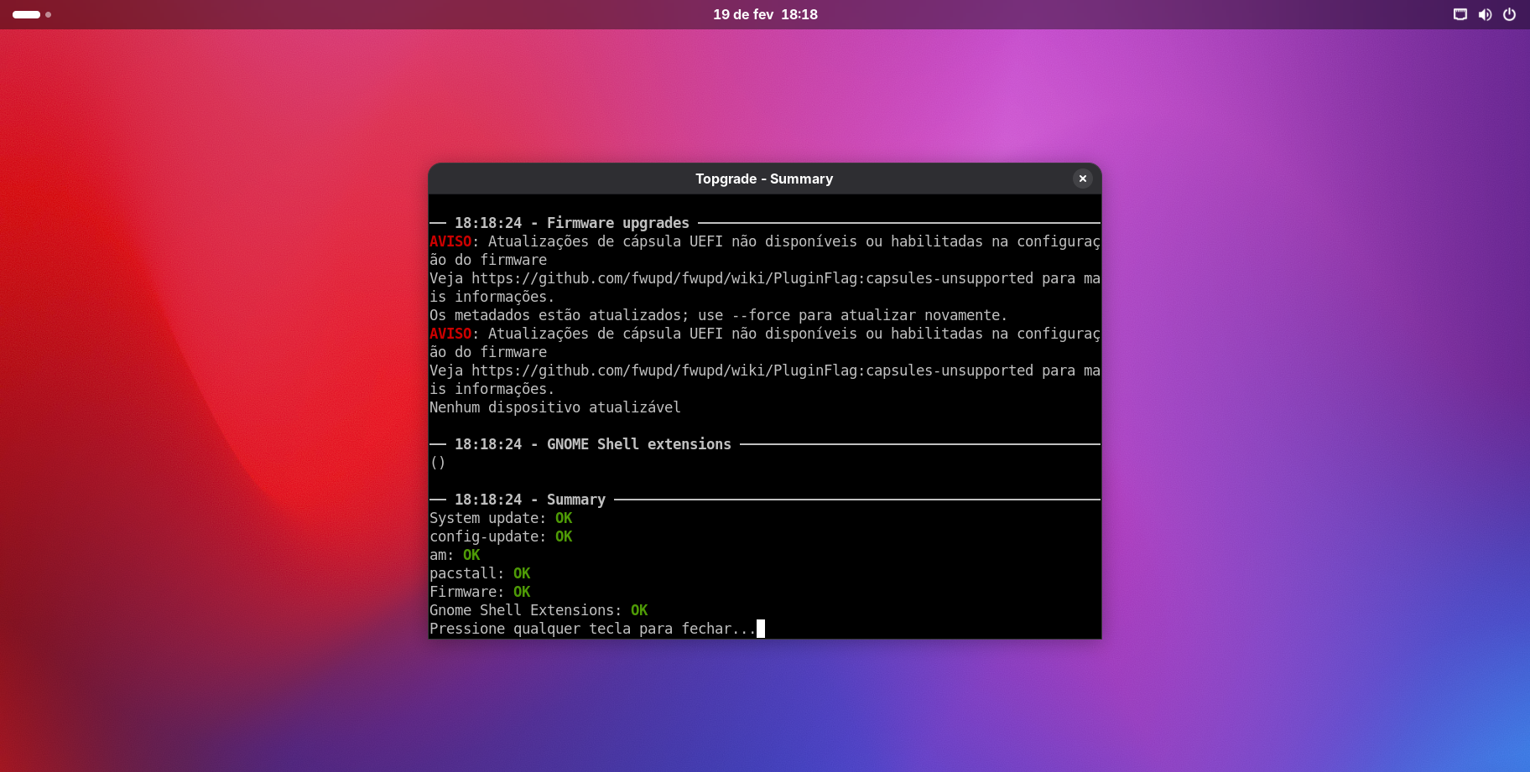Click the Summary section header in terminal
The height and width of the screenshot is (772, 1530).
pyautogui.click(x=575, y=500)
